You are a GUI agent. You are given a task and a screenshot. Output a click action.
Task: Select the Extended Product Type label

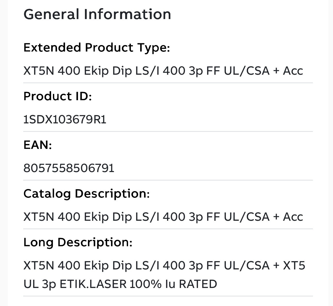click(x=97, y=48)
